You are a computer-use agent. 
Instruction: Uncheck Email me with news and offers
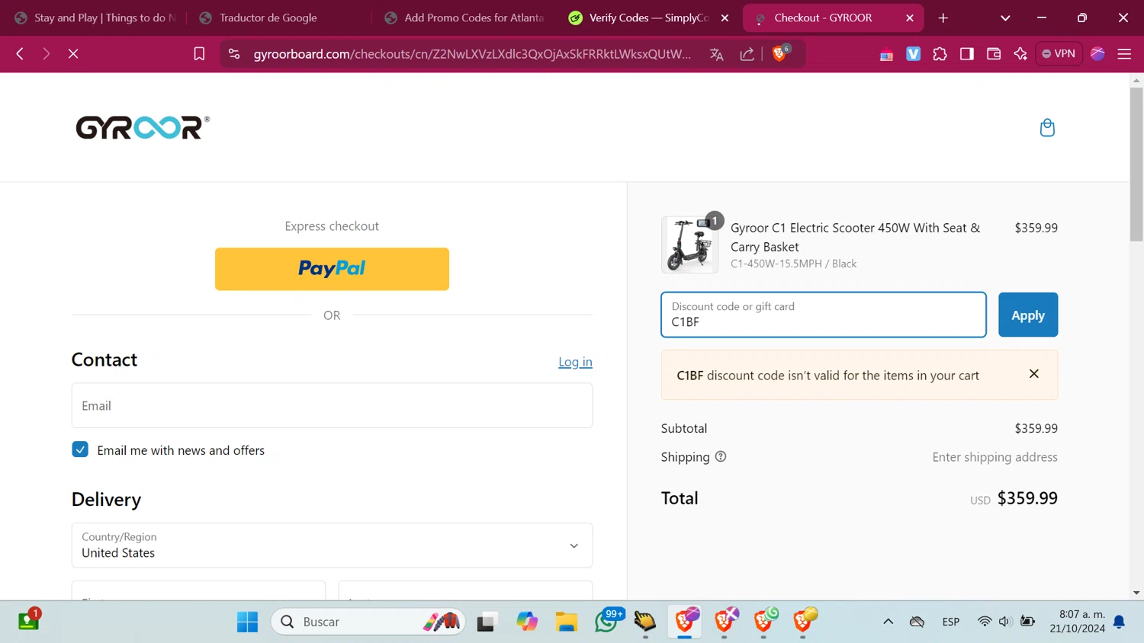(x=80, y=449)
